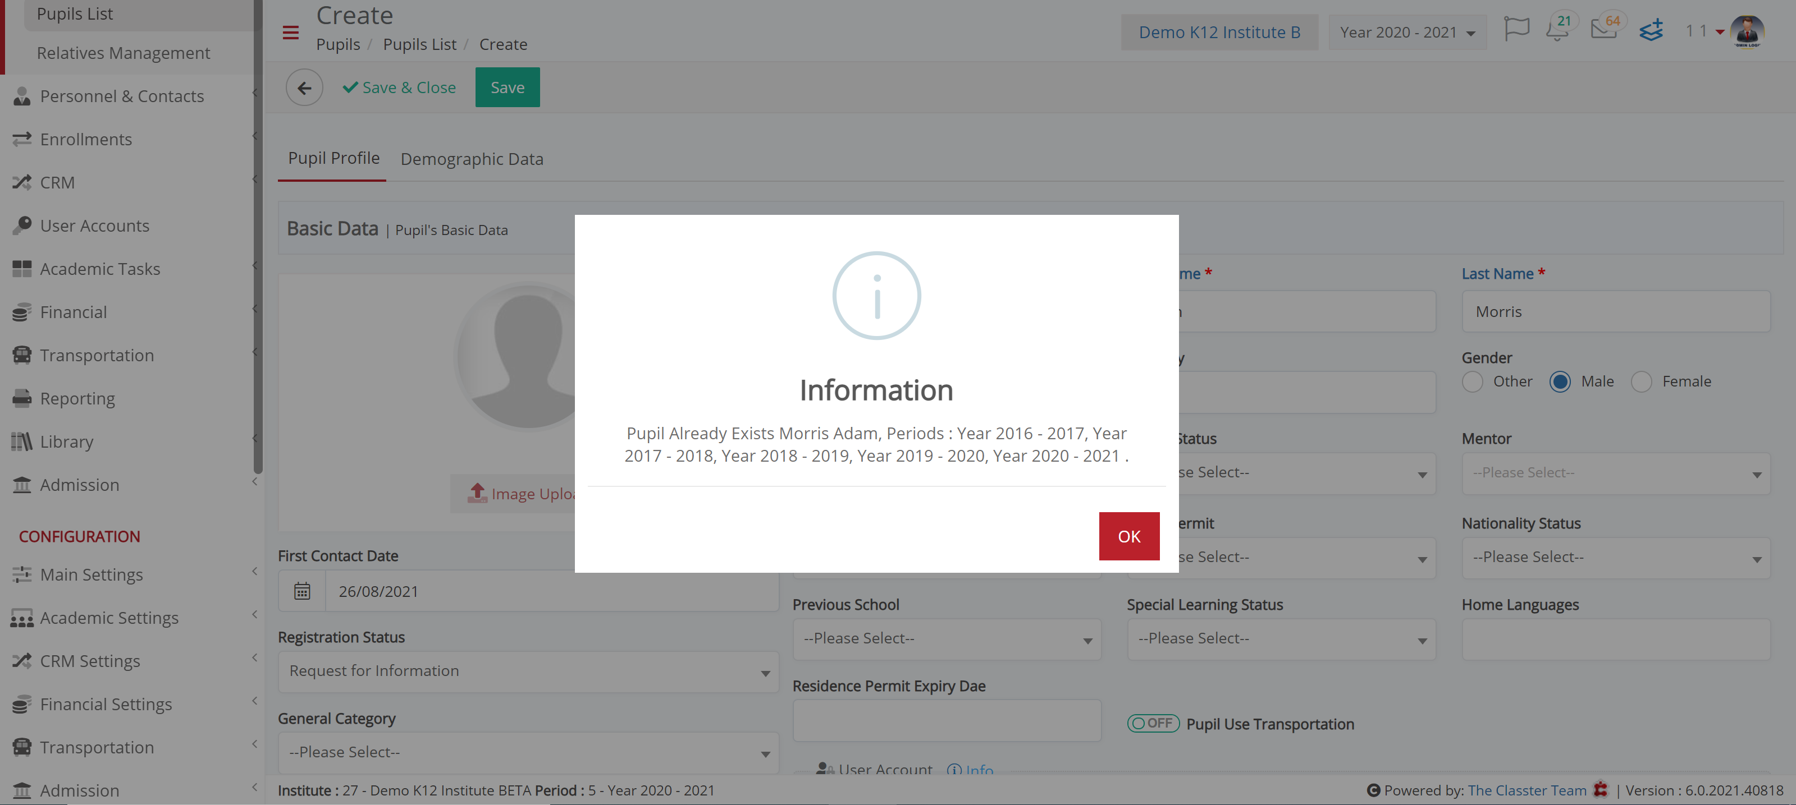This screenshot has height=805, width=1796.
Task: Click the User Accounts key icon
Action: coord(21,225)
